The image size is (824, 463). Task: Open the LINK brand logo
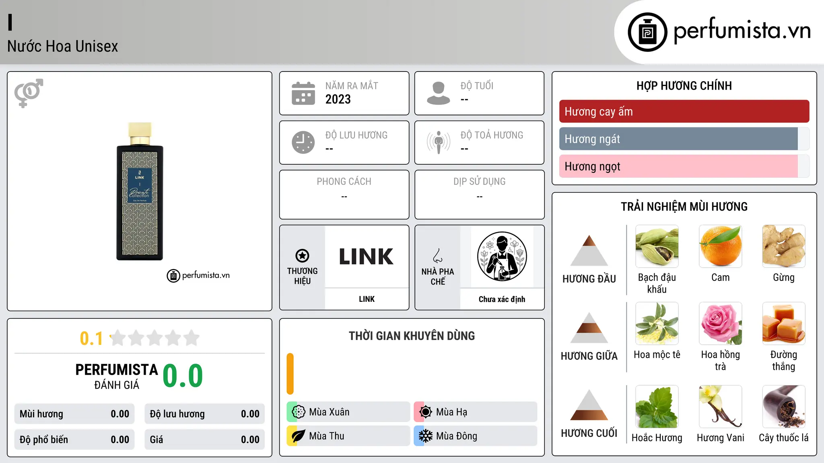point(367,256)
